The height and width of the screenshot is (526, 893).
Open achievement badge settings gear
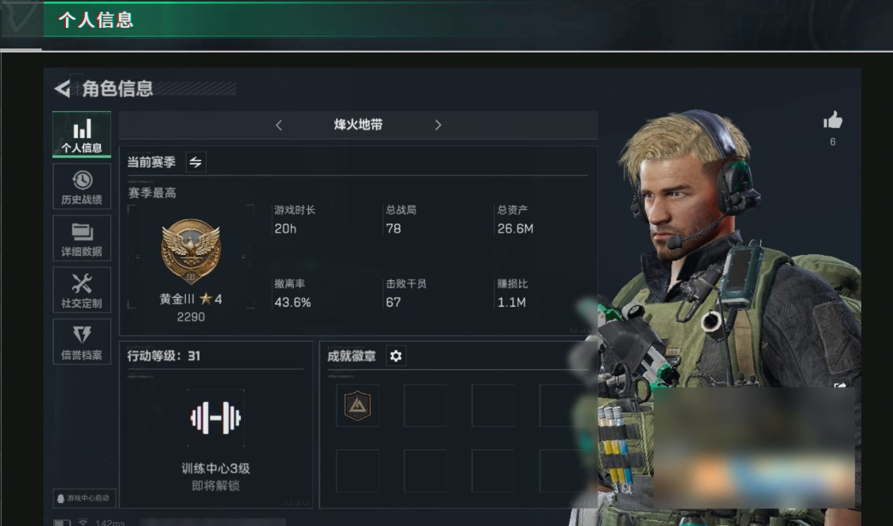click(x=396, y=356)
